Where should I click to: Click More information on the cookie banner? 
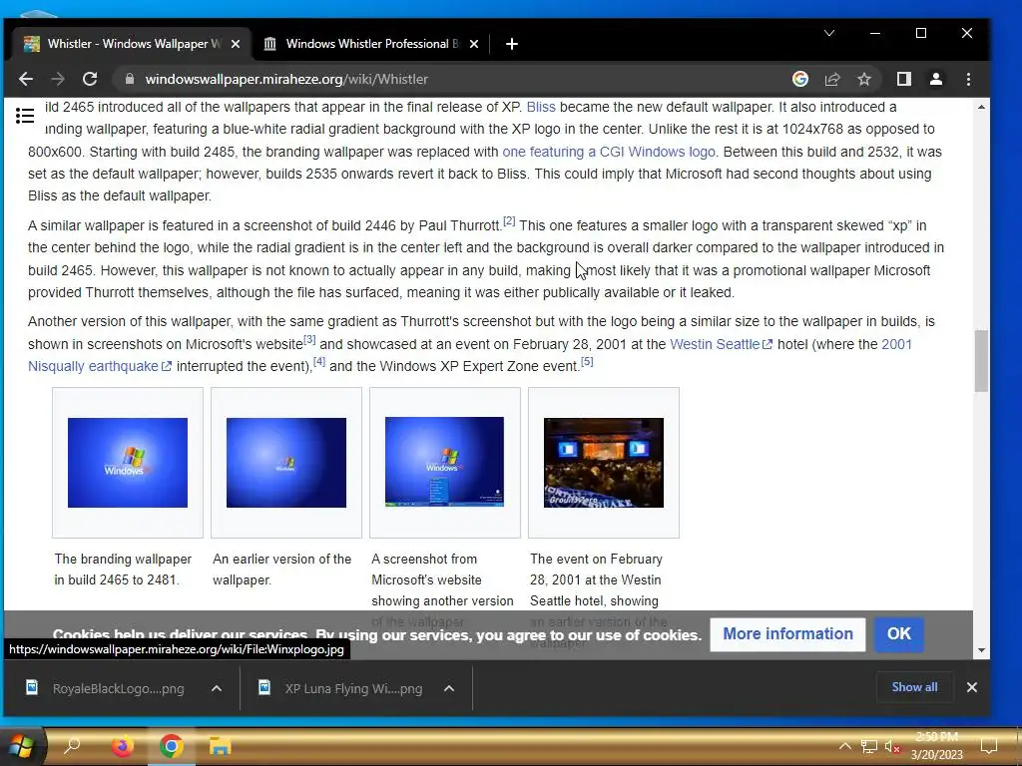point(787,633)
